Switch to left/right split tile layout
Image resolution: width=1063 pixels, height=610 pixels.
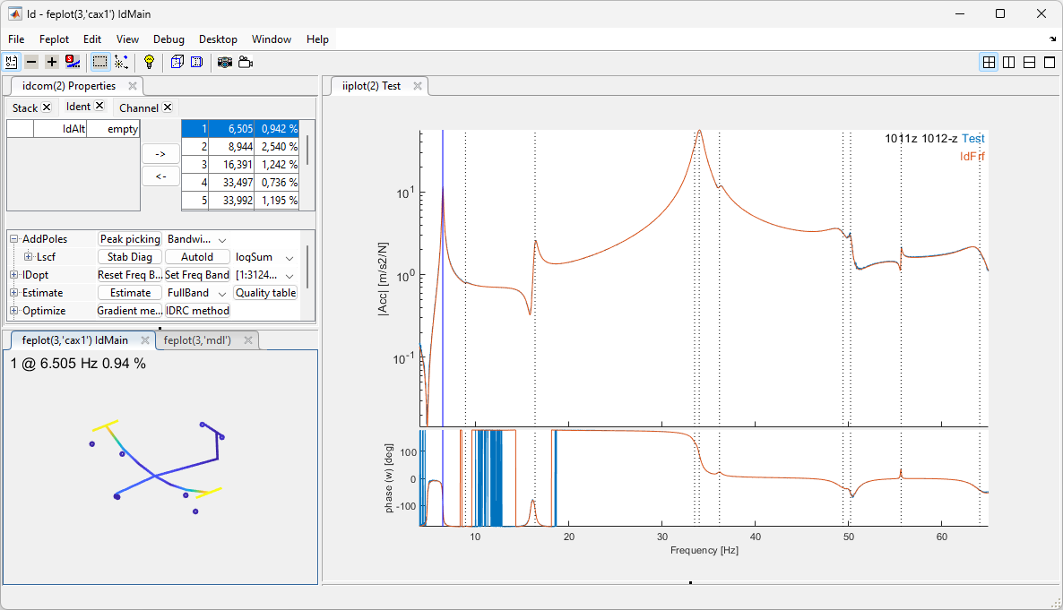pyautogui.click(x=1009, y=62)
